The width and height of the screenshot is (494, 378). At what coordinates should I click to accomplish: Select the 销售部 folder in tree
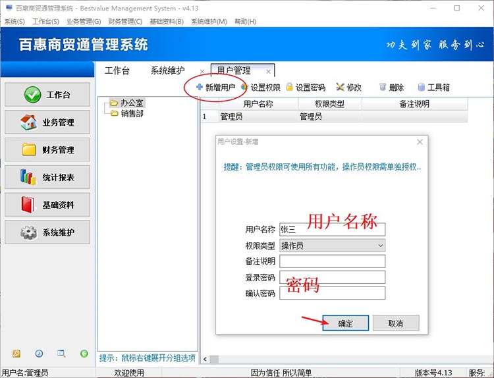pos(127,113)
